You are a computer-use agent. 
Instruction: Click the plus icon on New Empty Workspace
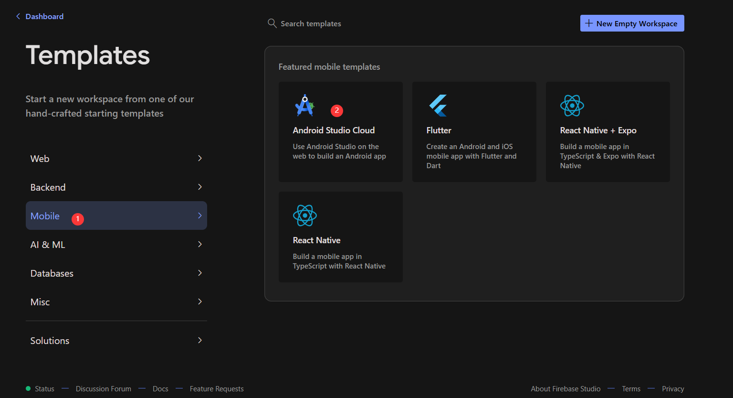589,23
